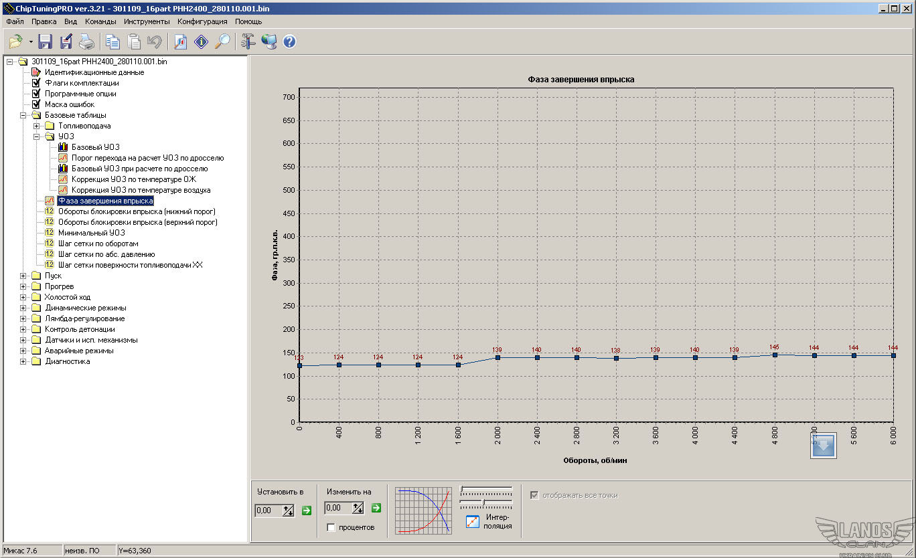Image resolution: width=916 pixels, height=558 pixels.
Task: Expand the Холостой ход folder
Action: [23, 297]
